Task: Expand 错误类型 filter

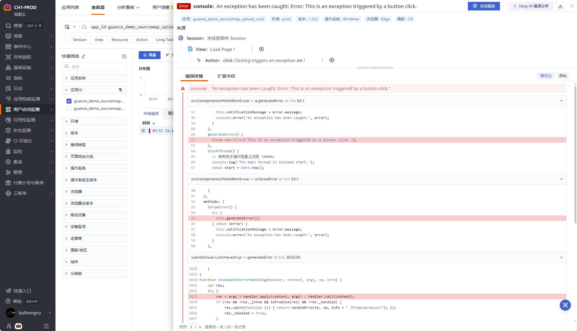Action: pyautogui.click(x=94, y=145)
